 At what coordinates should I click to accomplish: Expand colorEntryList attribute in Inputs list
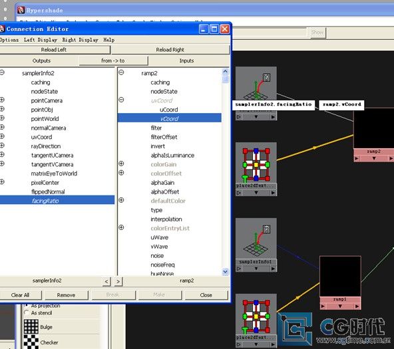(x=121, y=227)
